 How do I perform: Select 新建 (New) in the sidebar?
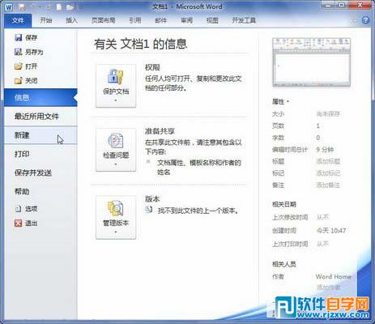tap(40, 135)
